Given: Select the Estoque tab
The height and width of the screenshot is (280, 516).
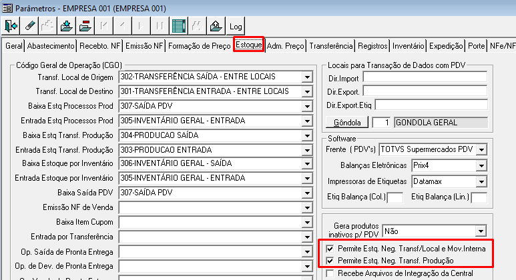Looking at the screenshot, I should [249, 45].
